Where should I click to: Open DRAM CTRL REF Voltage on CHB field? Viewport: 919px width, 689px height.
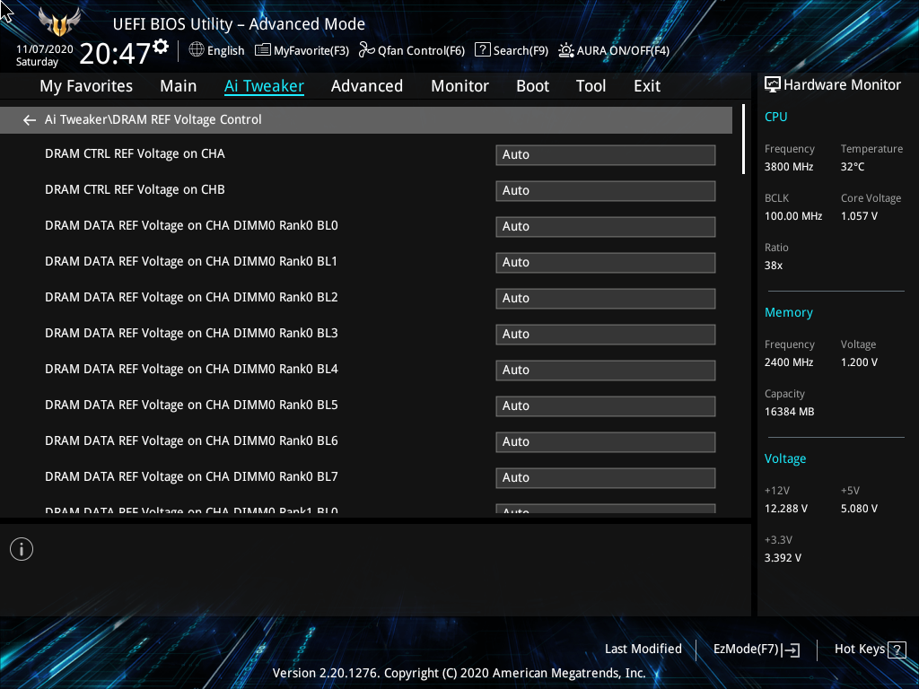coord(606,190)
